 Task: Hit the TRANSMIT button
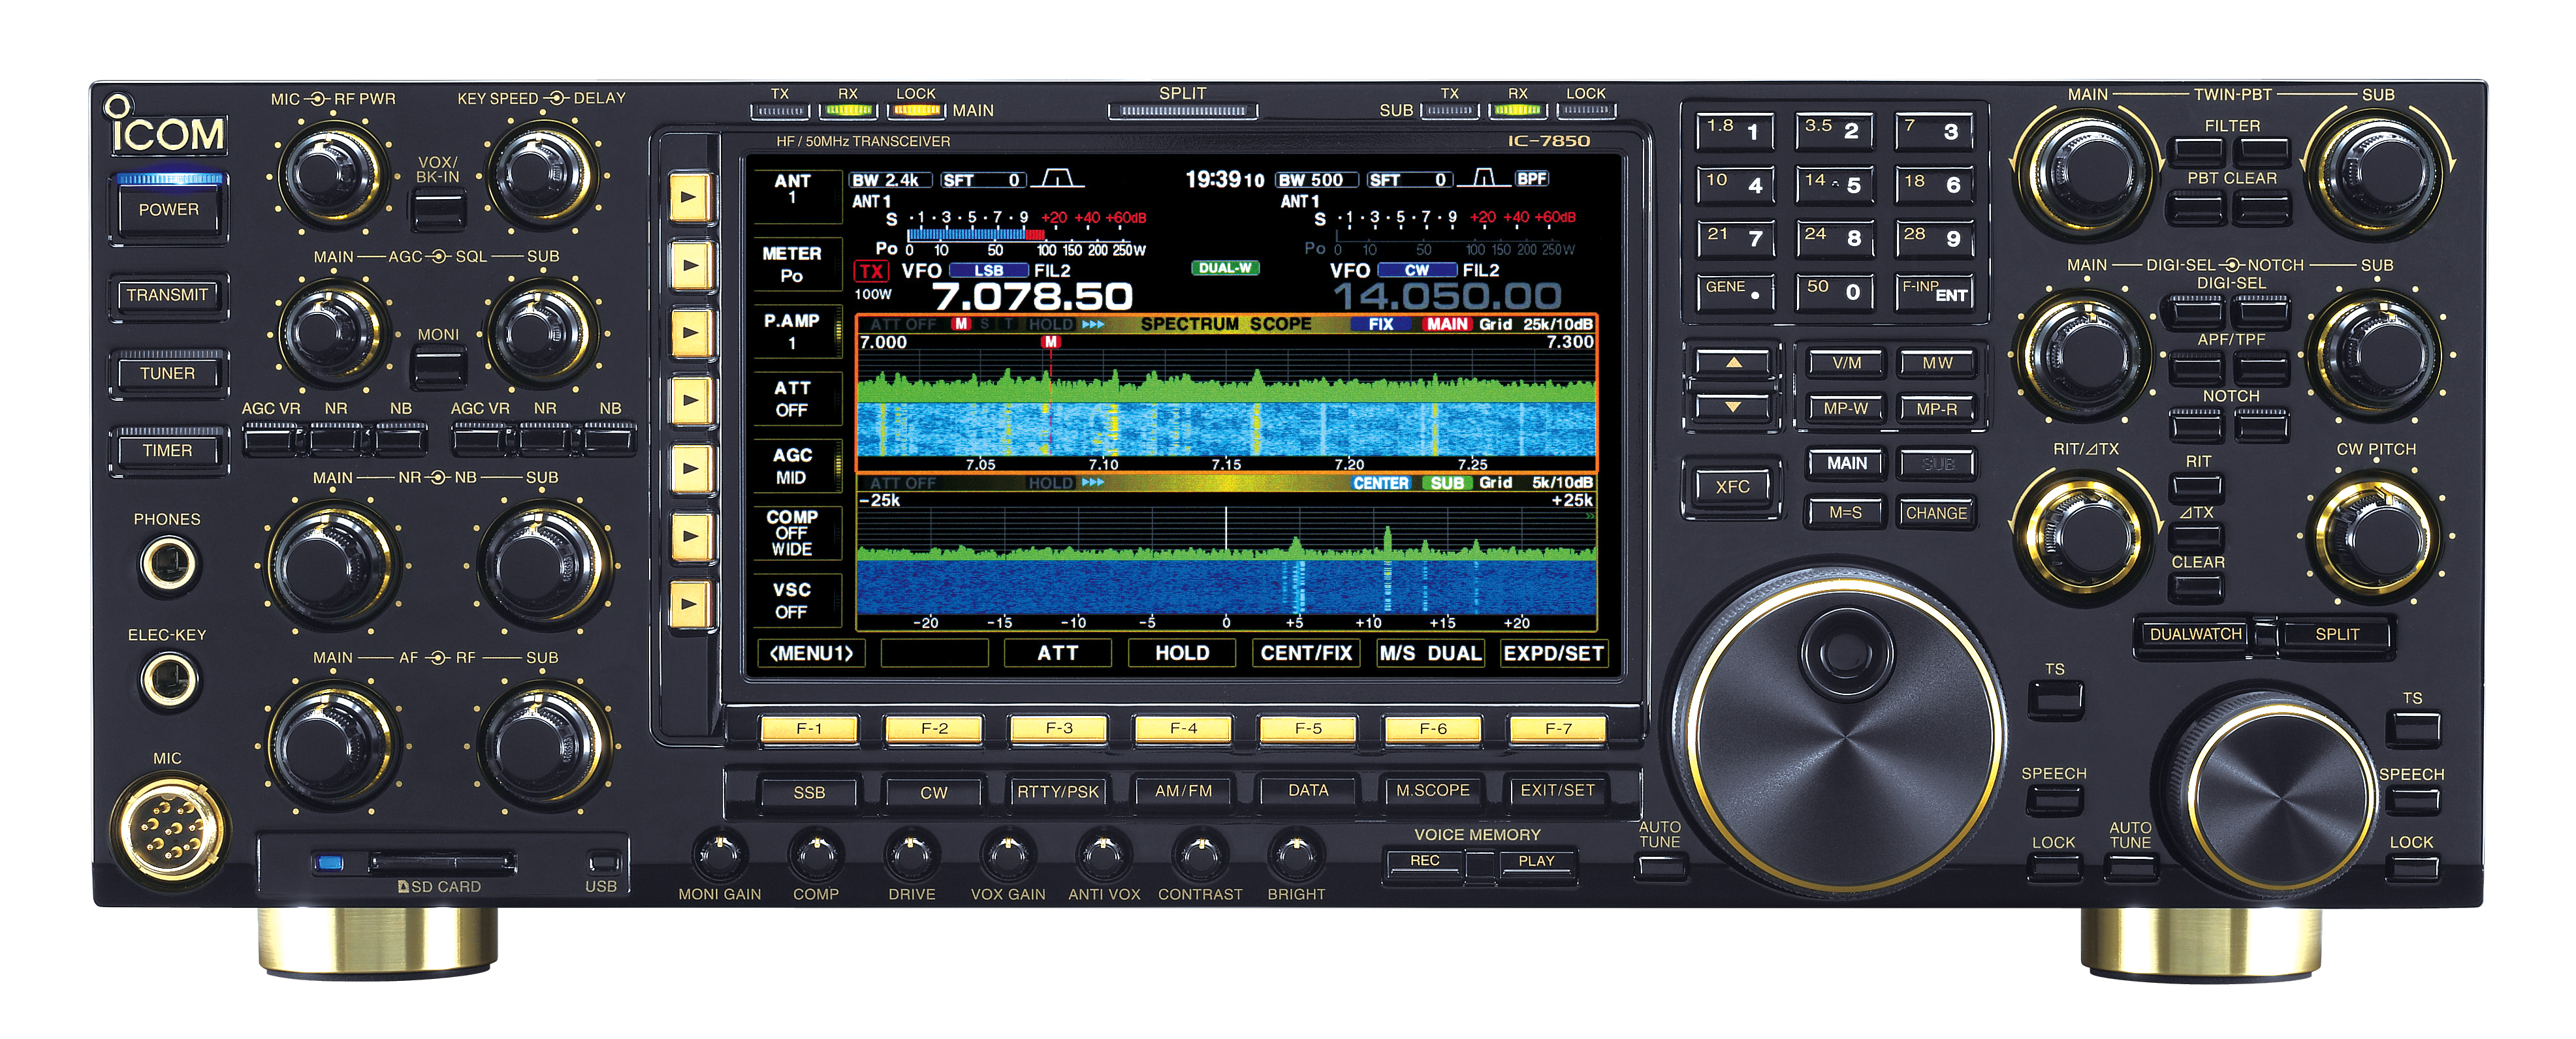click(x=168, y=296)
